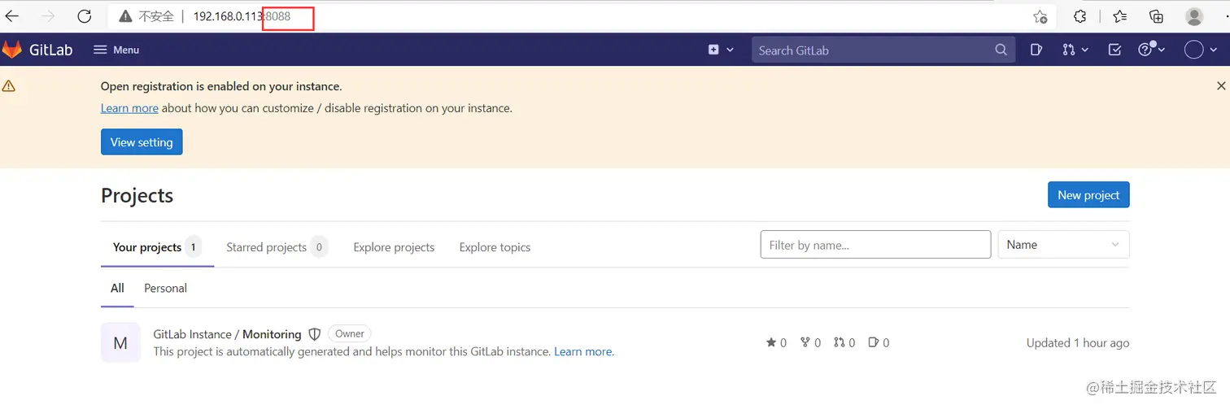
Task: Click the search magnifier icon
Action: (x=1001, y=50)
